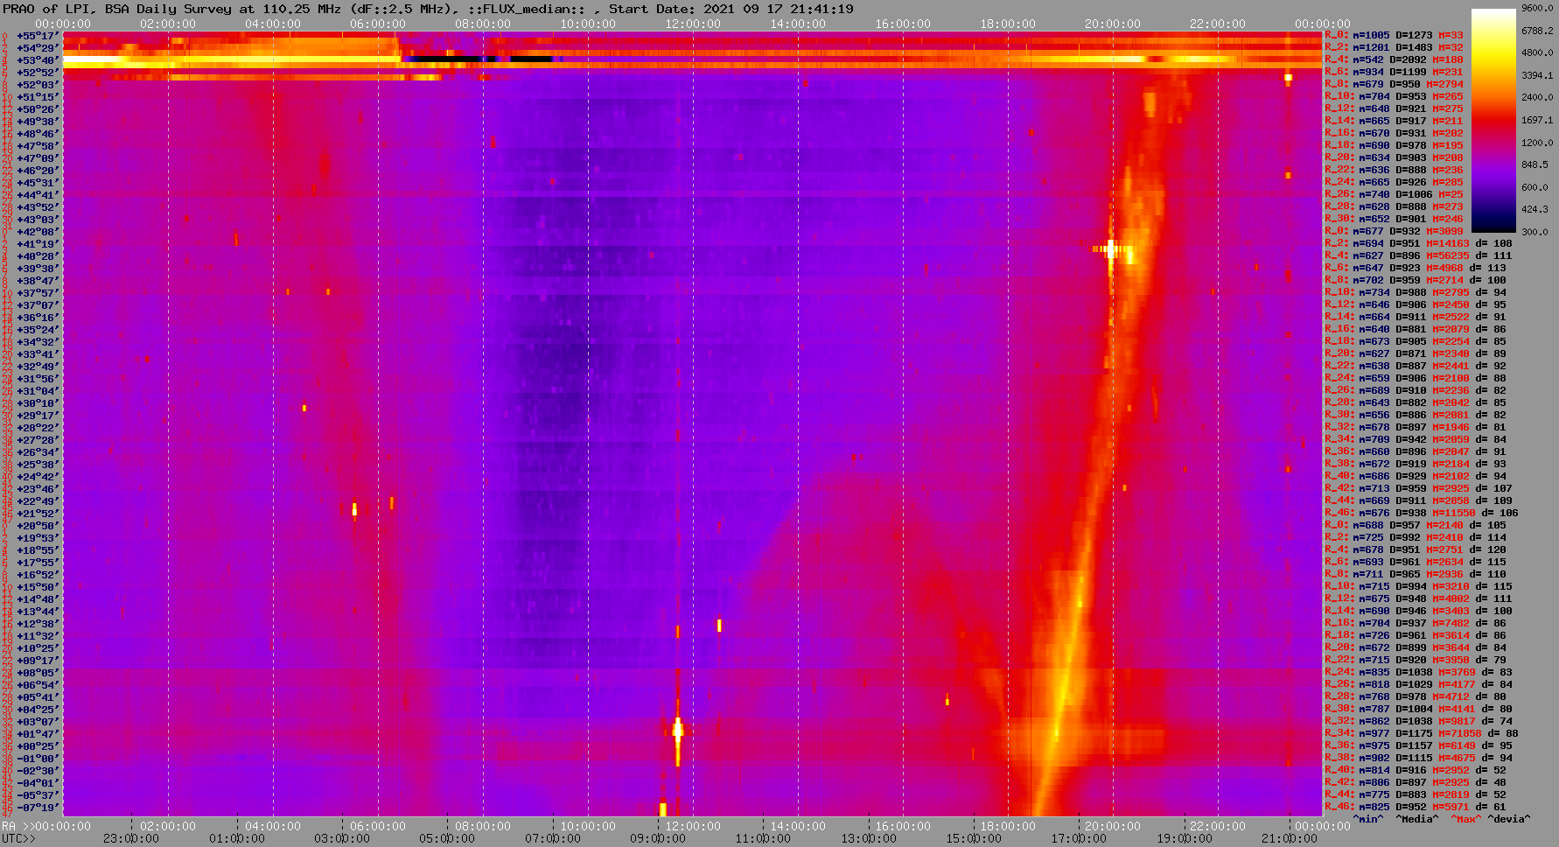The height and width of the screenshot is (847, 1559).
Task: Click the declination label +53°40'
Action: (38, 60)
